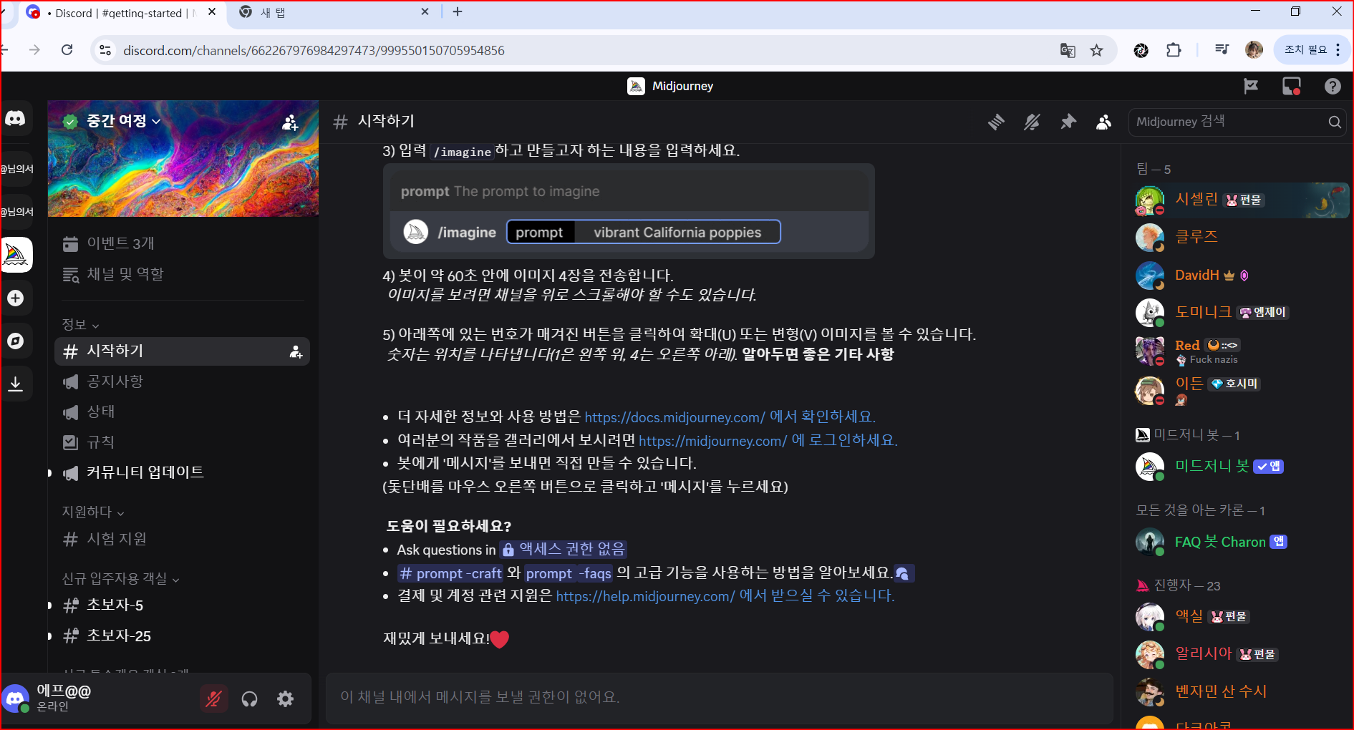This screenshot has height=730, width=1354.
Task: Open user settings gear icon
Action: tap(285, 699)
